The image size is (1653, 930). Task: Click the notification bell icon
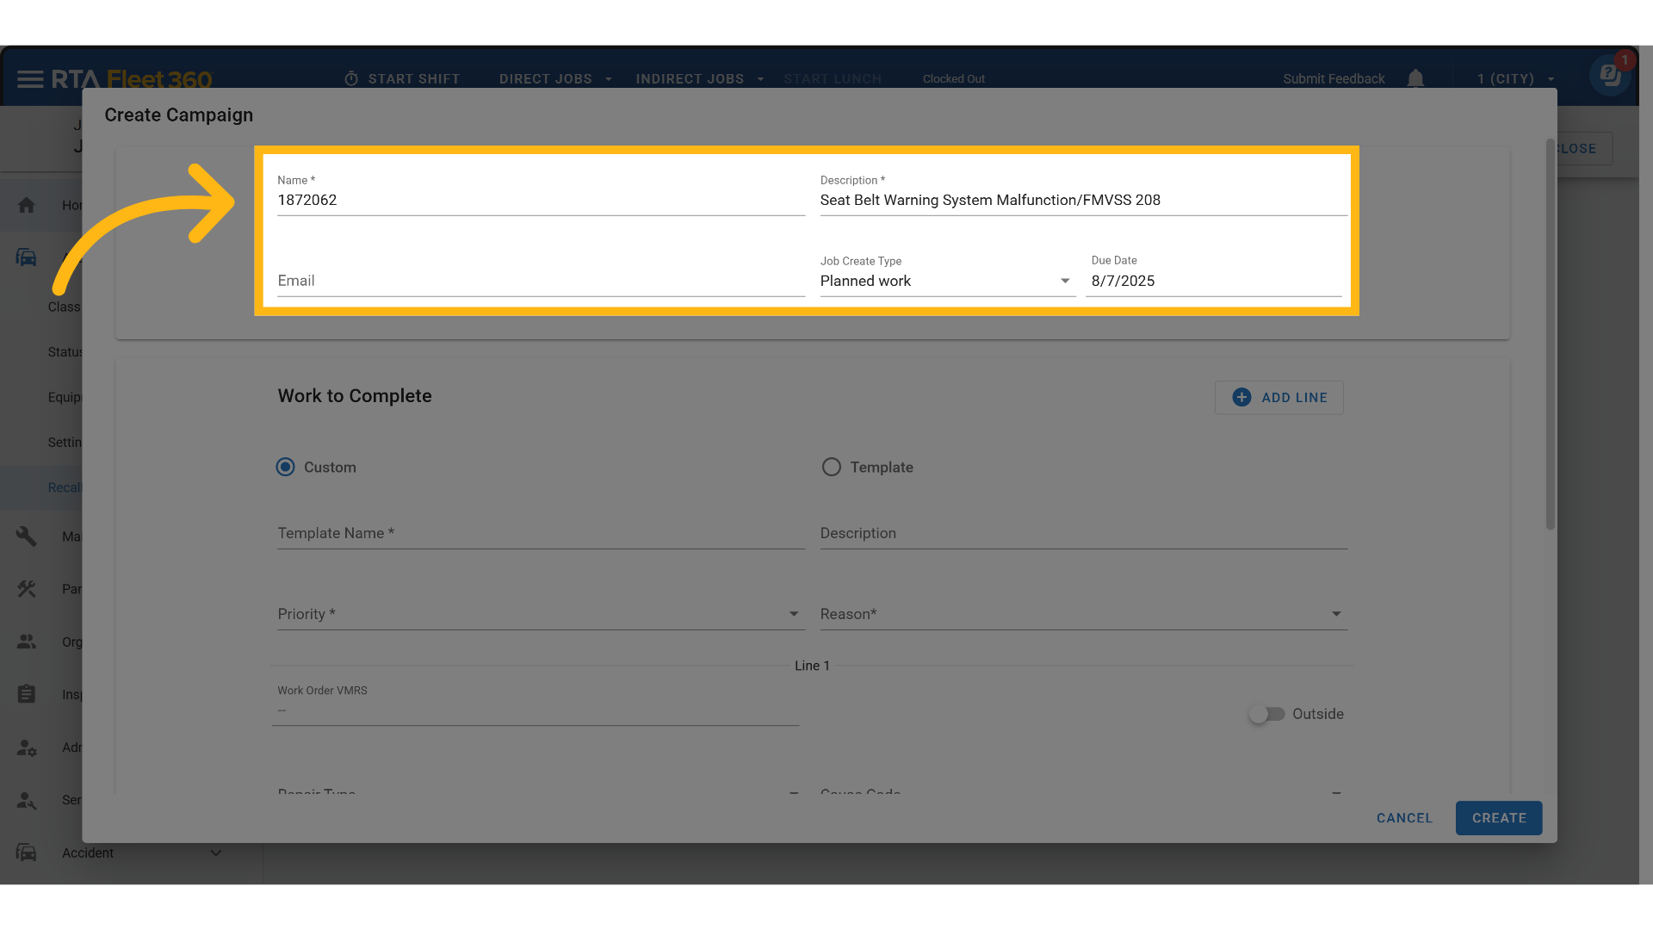pos(1415,79)
